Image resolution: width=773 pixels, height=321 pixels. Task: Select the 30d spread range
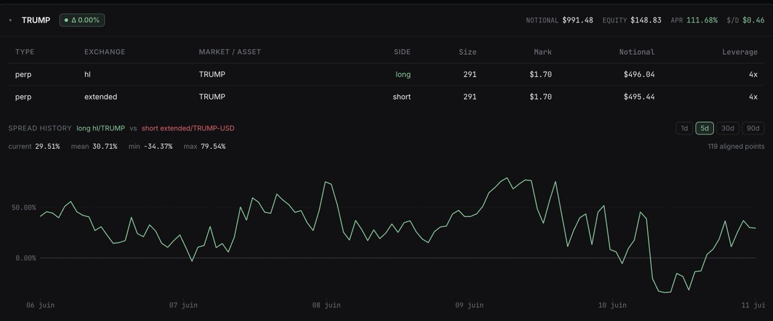click(728, 128)
